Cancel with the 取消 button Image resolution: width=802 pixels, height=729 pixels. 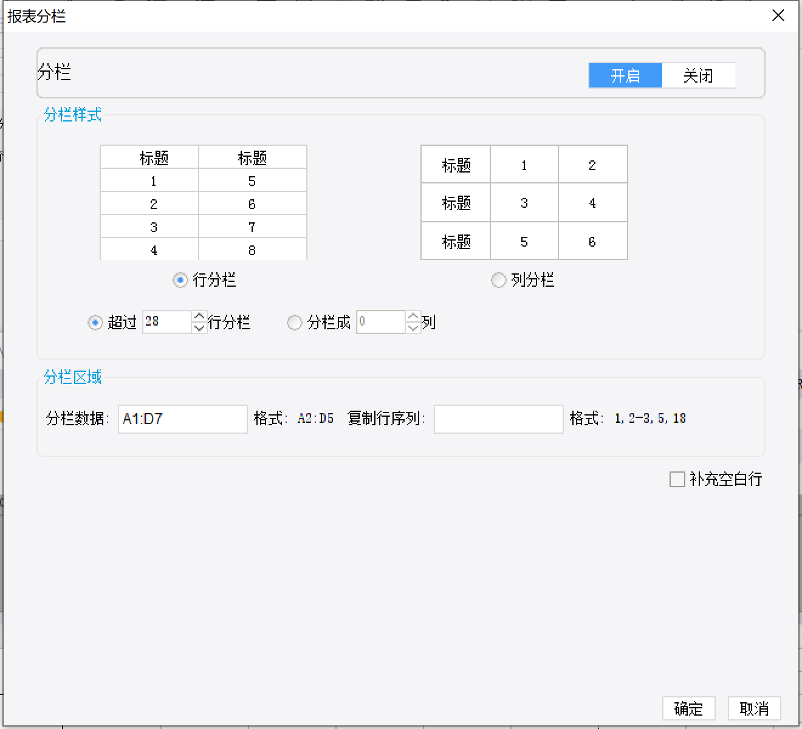click(x=754, y=708)
